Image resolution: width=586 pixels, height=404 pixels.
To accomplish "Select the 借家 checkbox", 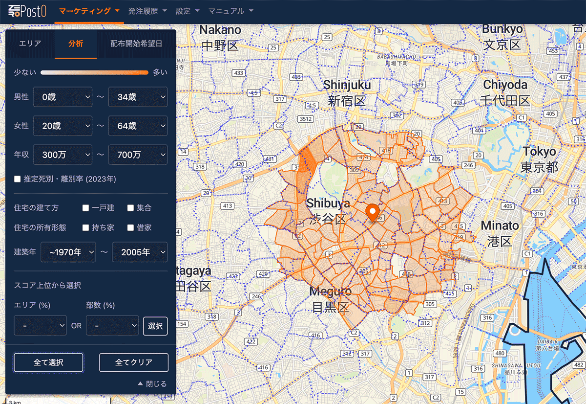I will (x=130, y=227).
